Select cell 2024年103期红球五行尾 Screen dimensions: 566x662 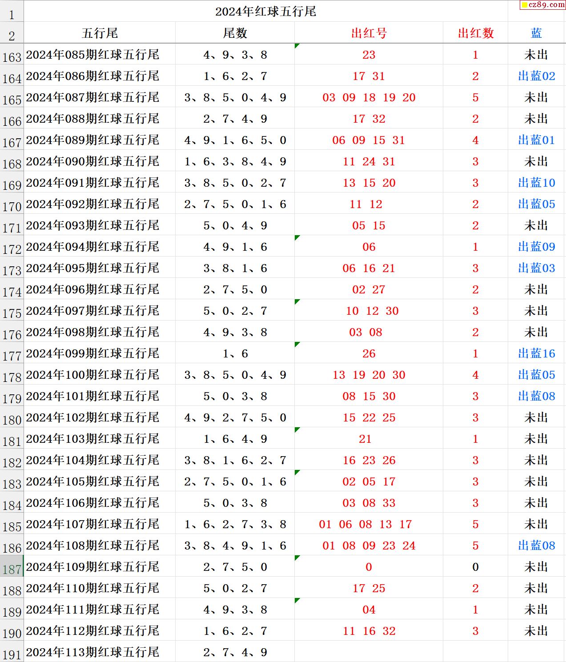[x=100, y=439]
